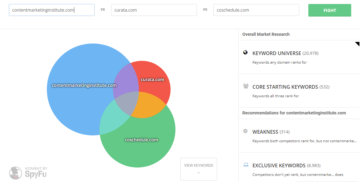The width and height of the screenshot is (361, 182).
Task: Click the curata.com domain input field
Action: (154, 9)
